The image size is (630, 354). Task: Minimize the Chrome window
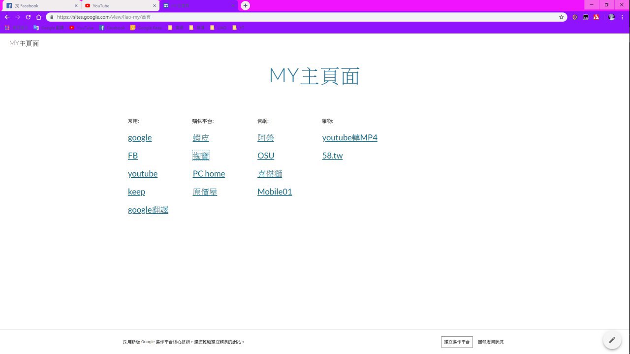(592, 4)
